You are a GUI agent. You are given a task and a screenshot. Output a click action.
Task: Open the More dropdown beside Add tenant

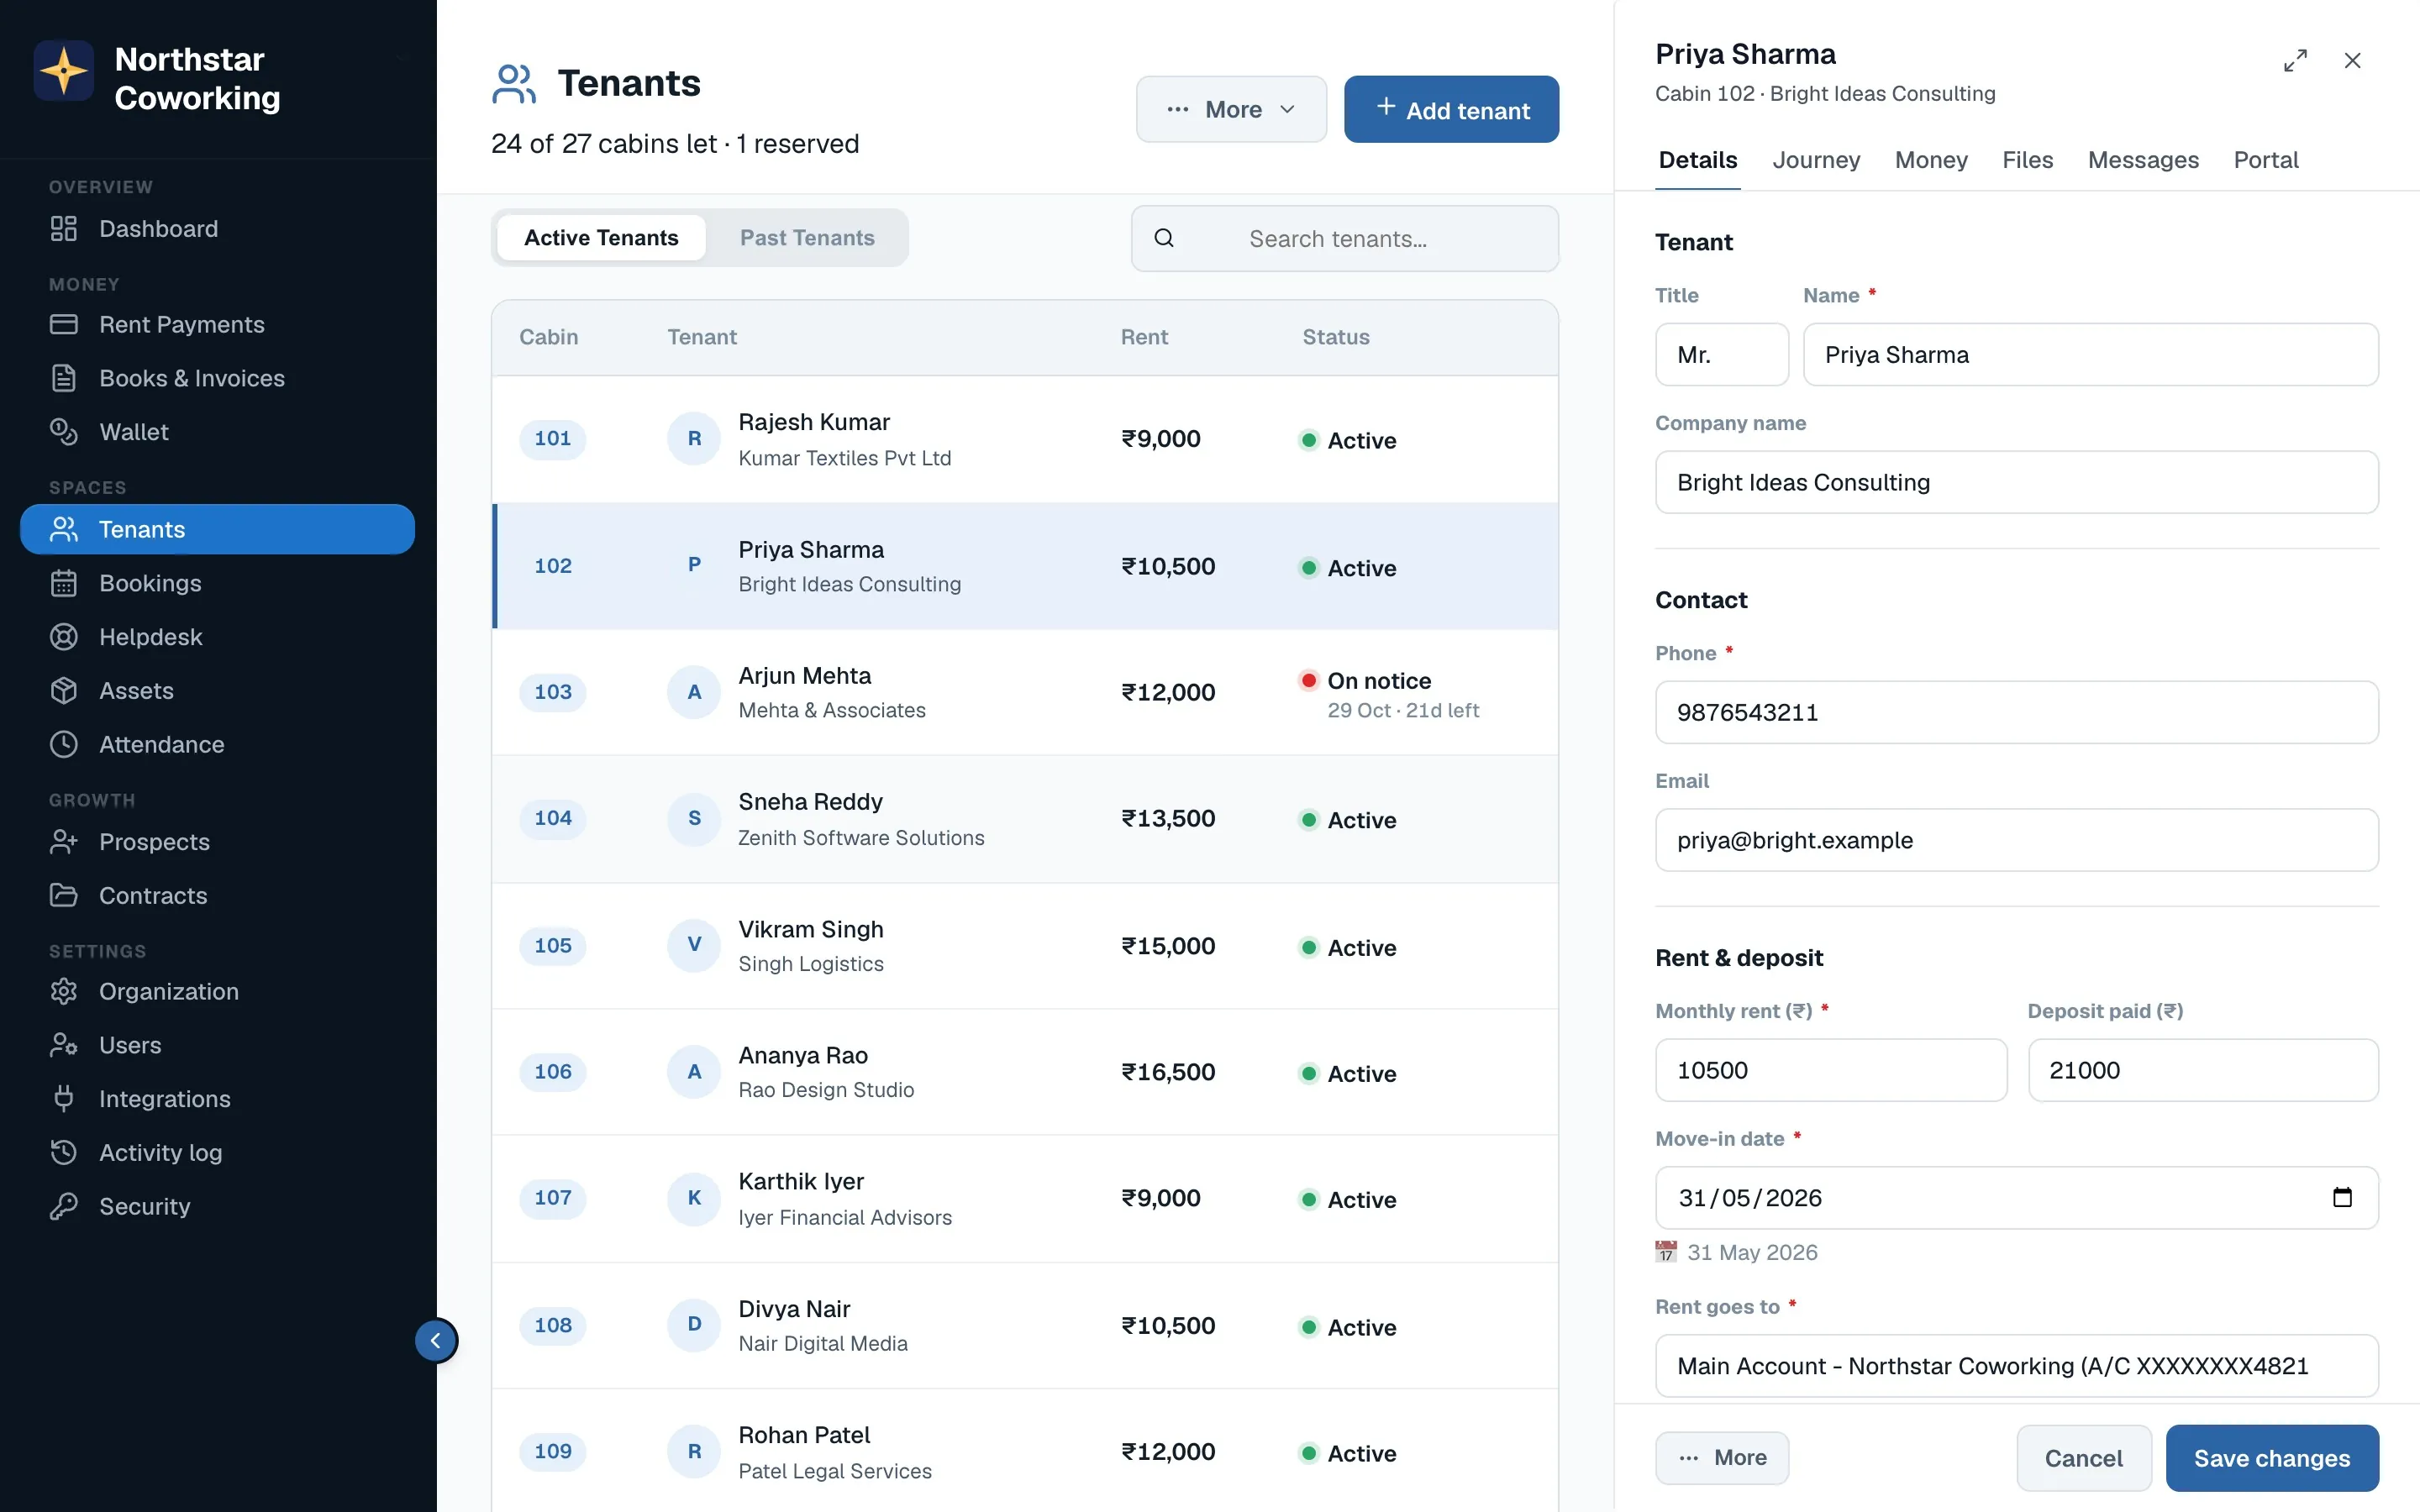tap(1231, 109)
